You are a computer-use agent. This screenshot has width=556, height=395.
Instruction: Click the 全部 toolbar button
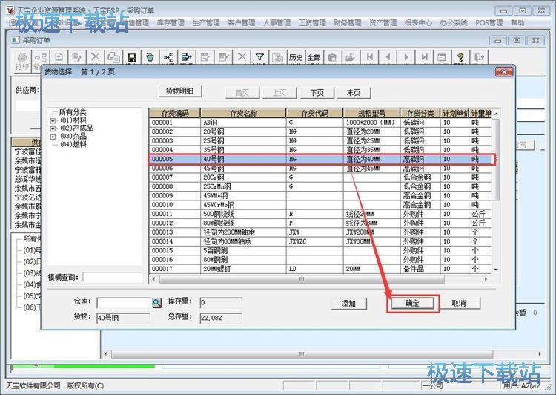(314, 58)
